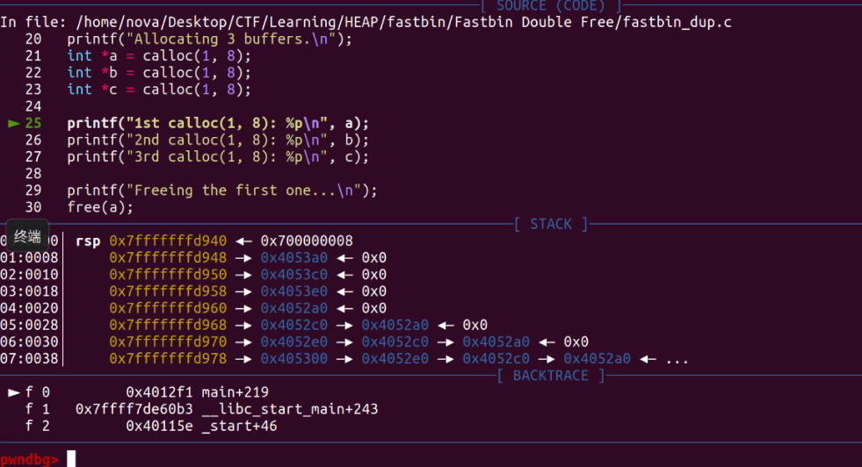Click the STACK section header
The image size is (862, 467).
(x=551, y=224)
